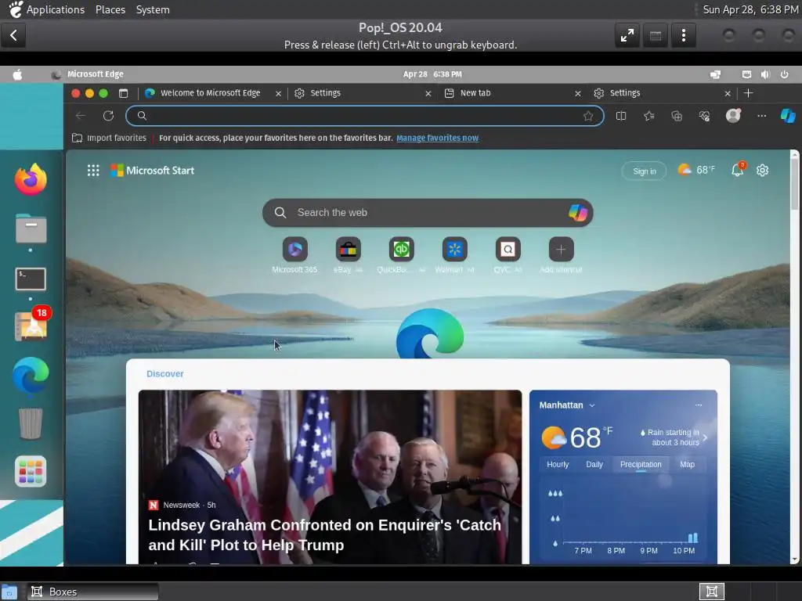The height and width of the screenshot is (601, 802).
Task: Add page to favorites star icon
Action: [588, 116]
